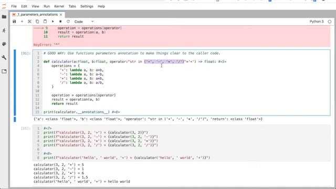The height and width of the screenshot is (189, 336).
Task: Click the annotations dictionary output text
Action: tap(148, 119)
